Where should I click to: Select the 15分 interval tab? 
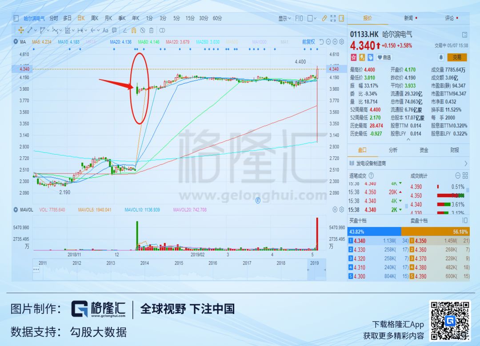click(x=190, y=18)
